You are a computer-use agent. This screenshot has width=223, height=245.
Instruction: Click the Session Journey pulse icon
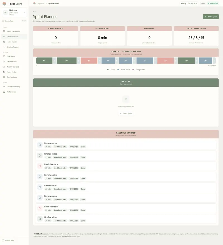coord(4,47)
